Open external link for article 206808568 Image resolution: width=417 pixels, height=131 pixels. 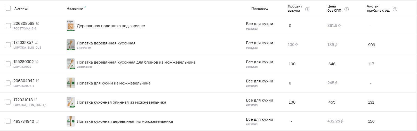coord(38,23)
